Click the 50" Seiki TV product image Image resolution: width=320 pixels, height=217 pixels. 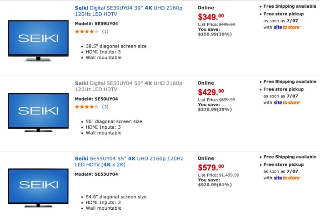tap(39, 112)
